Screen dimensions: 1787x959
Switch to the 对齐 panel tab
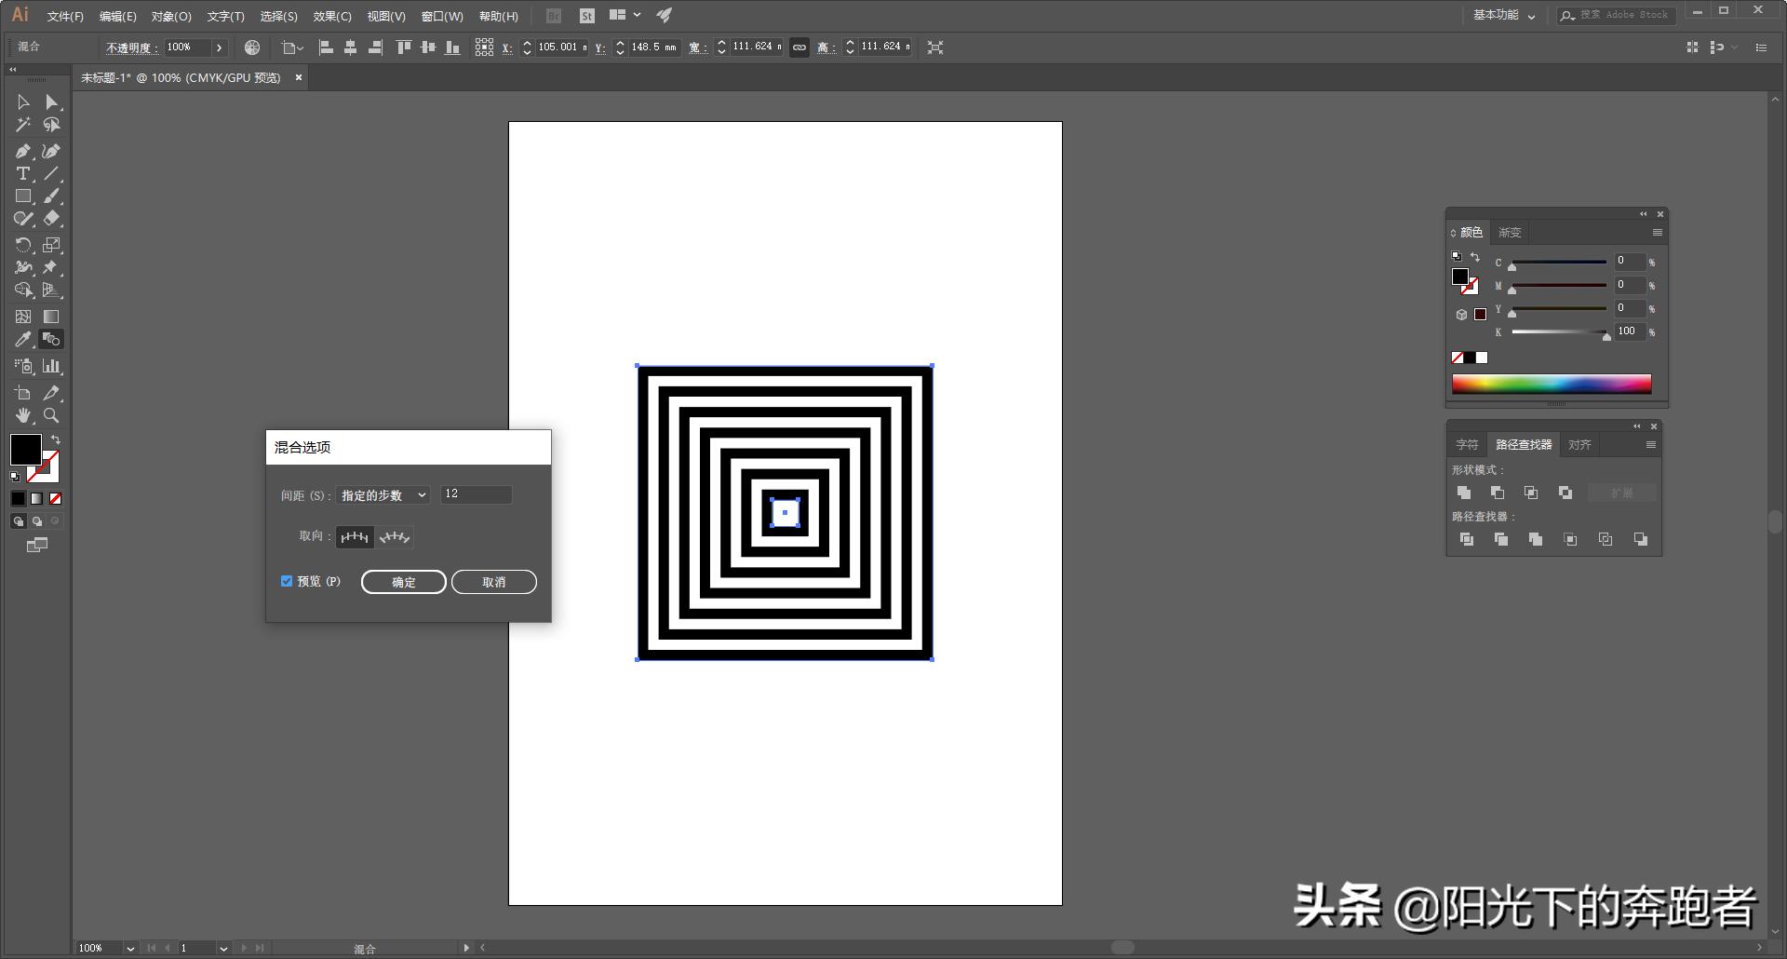coord(1579,444)
